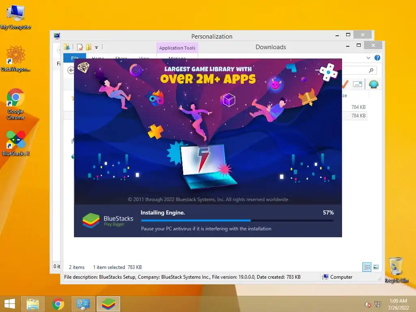Switch Downloads to large icons view
Screen dimensions: 416x312
pyautogui.click(x=376, y=267)
